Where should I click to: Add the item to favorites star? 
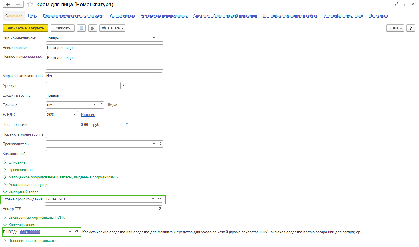[30, 5]
